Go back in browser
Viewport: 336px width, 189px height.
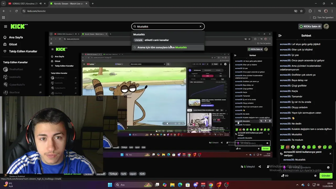4,11
